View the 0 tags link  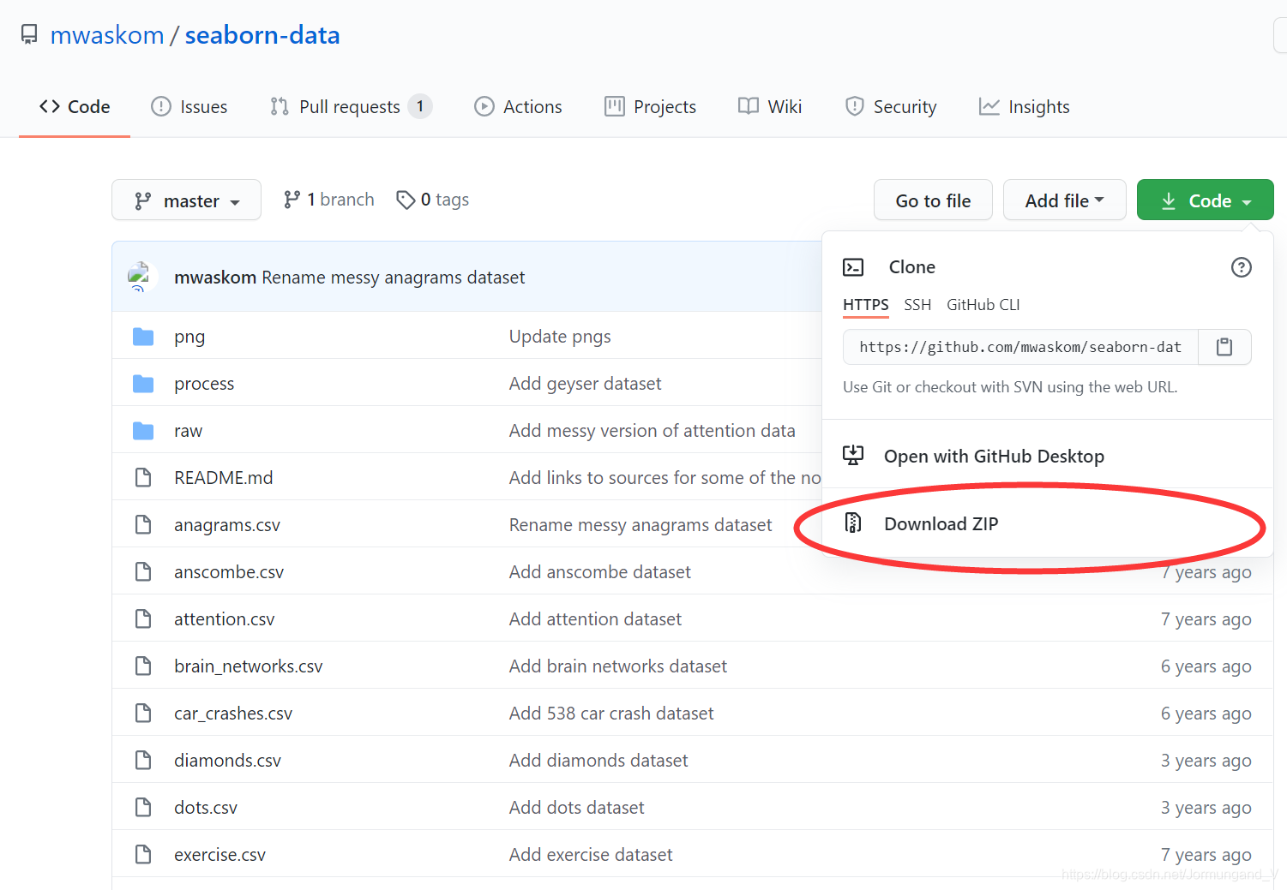(433, 200)
